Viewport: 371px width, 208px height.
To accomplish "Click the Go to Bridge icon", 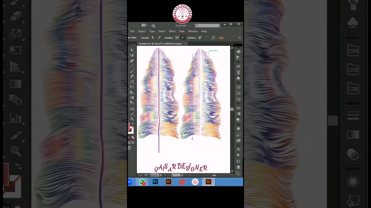I will point(135,25).
